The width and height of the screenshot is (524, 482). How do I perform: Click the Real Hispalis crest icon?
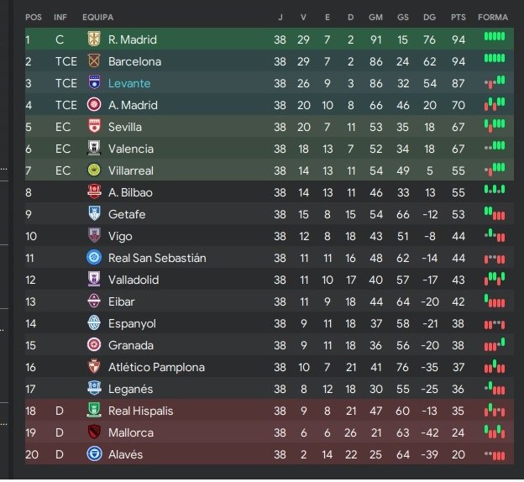click(x=94, y=411)
